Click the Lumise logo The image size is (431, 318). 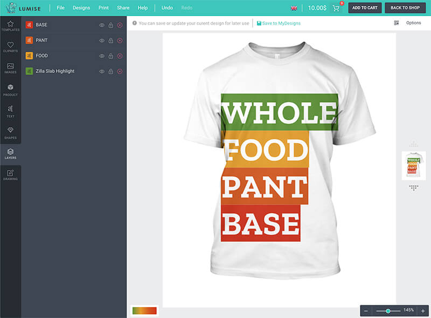(x=23, y=8)
